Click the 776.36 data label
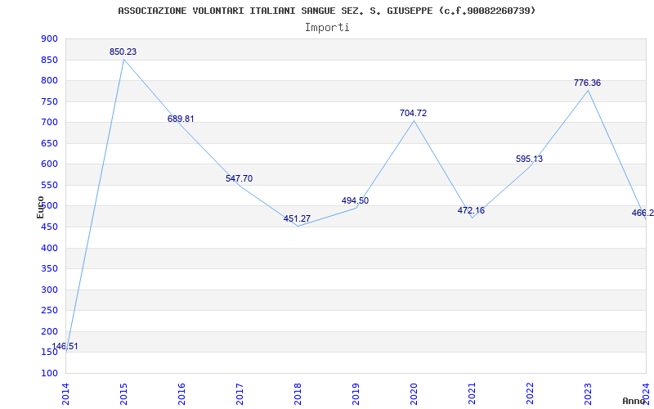654x409 pixels. [x=587, y=83]
